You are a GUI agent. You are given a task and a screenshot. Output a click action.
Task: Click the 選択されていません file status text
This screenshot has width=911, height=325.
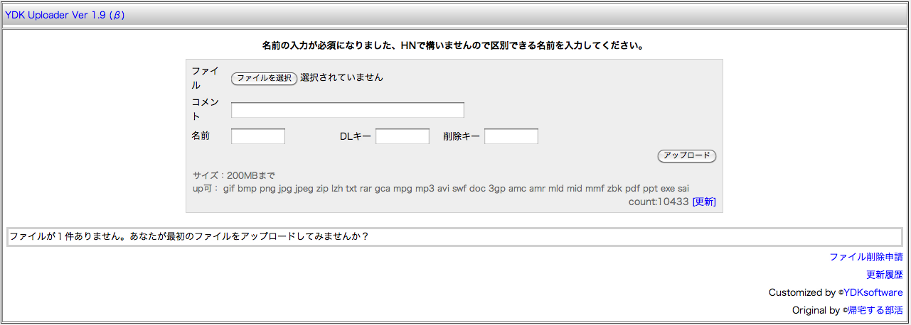tap(341, 77)
